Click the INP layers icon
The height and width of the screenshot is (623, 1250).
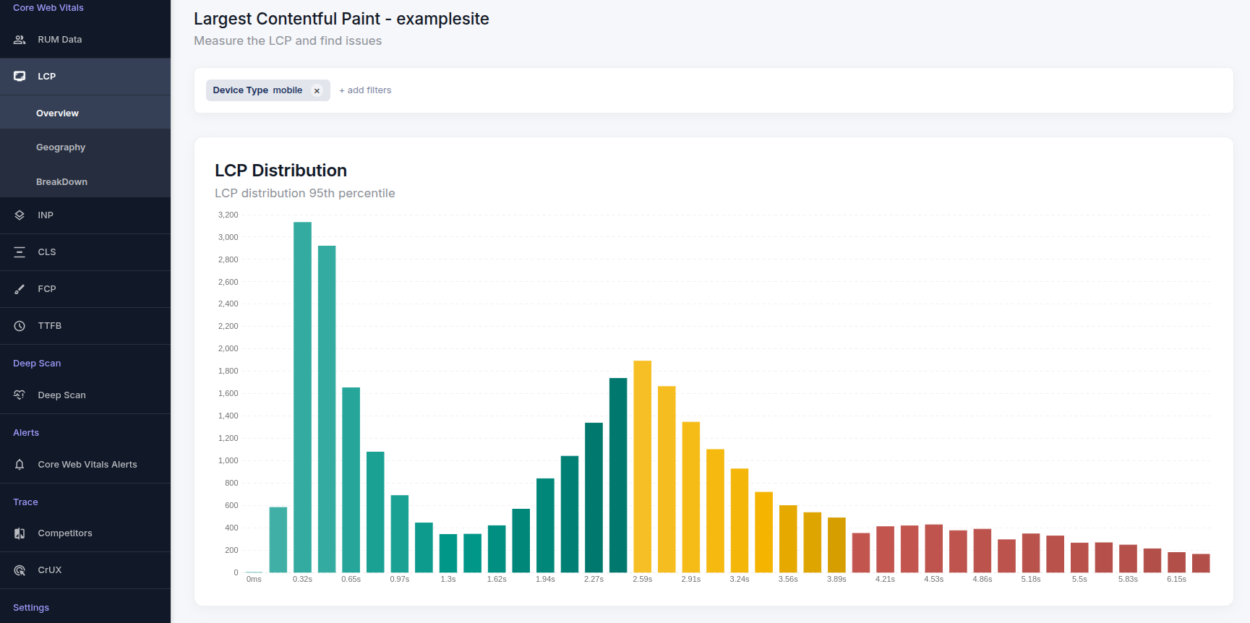[20, 215]
